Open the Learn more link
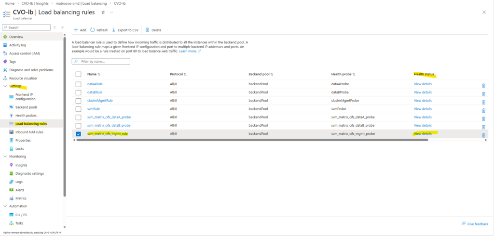The height and width of the screenshot is (236, 494). pyautogui.click(x=190, y=51)
